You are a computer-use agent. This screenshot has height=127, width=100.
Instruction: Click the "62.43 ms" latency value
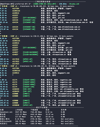pyautogui.click(x=4, y=50)
